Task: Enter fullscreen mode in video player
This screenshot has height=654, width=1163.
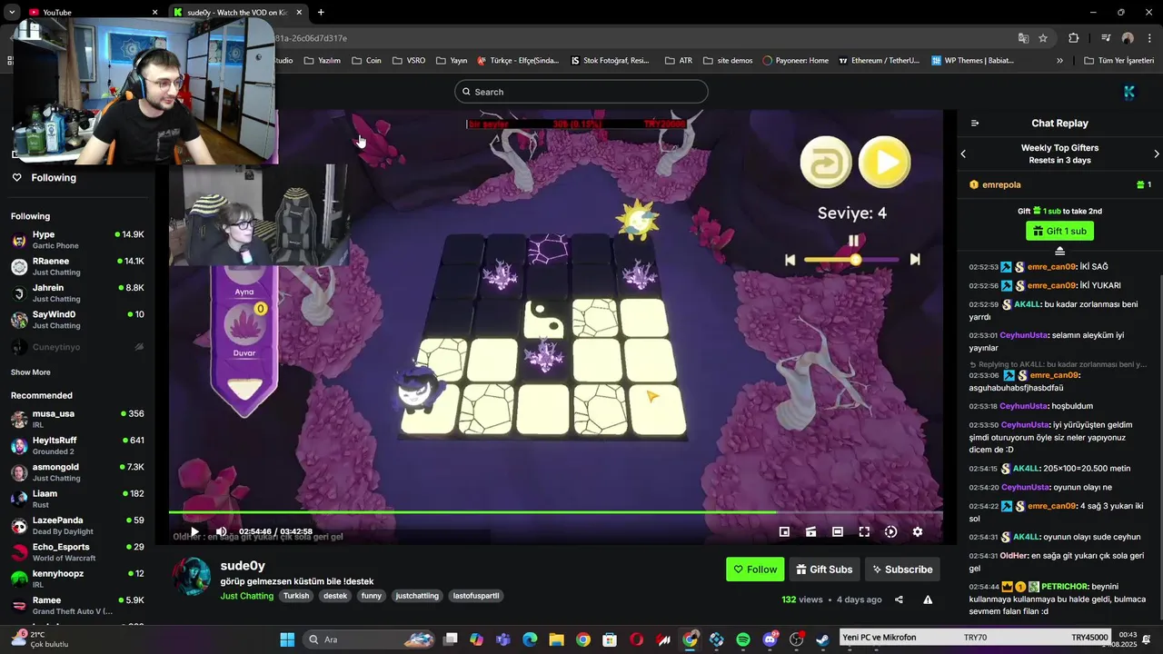Action: pos(864,531)
